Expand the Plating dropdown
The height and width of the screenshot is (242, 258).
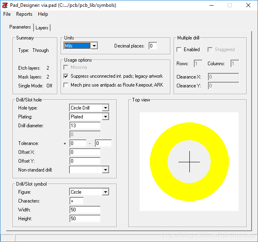(x=105, y=117)
